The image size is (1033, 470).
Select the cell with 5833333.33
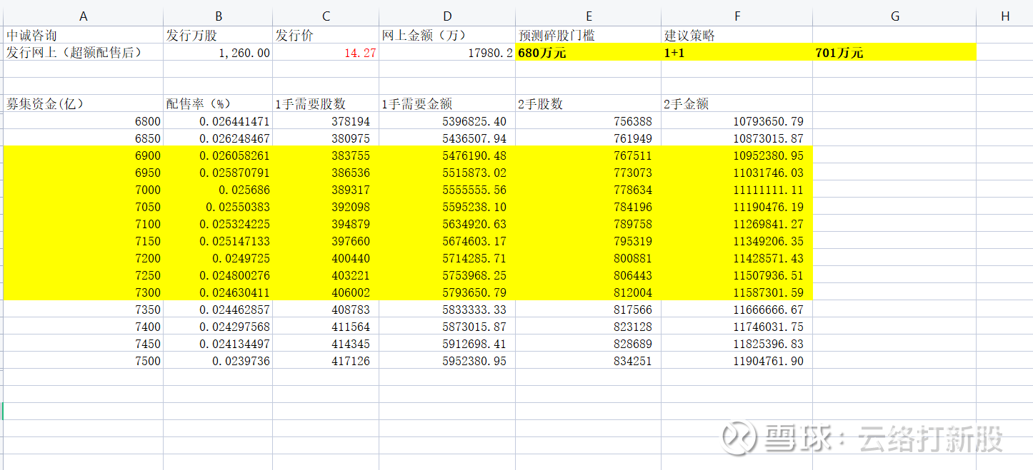tap(447, 310)
